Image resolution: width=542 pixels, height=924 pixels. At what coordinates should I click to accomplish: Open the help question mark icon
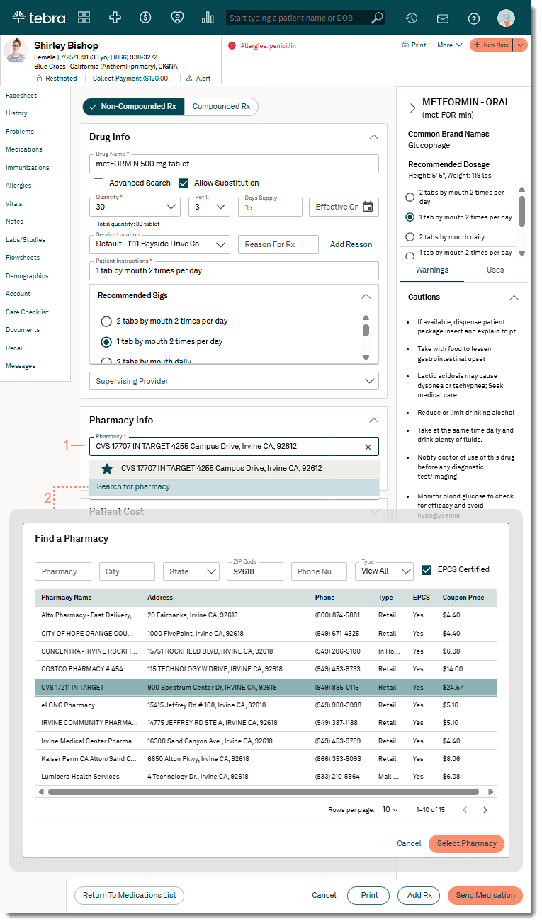[x=474, y=18]
